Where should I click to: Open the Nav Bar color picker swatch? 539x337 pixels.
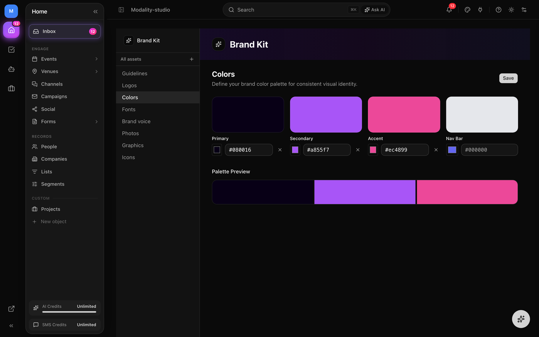(452, 150)
